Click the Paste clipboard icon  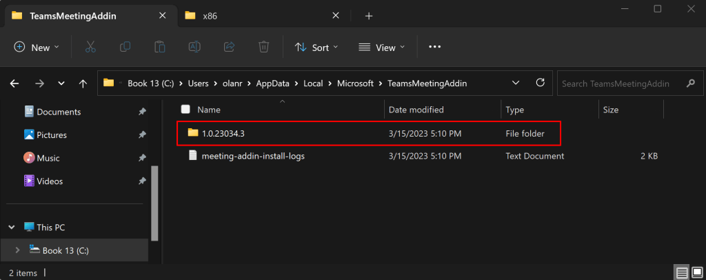pos(160,47)
